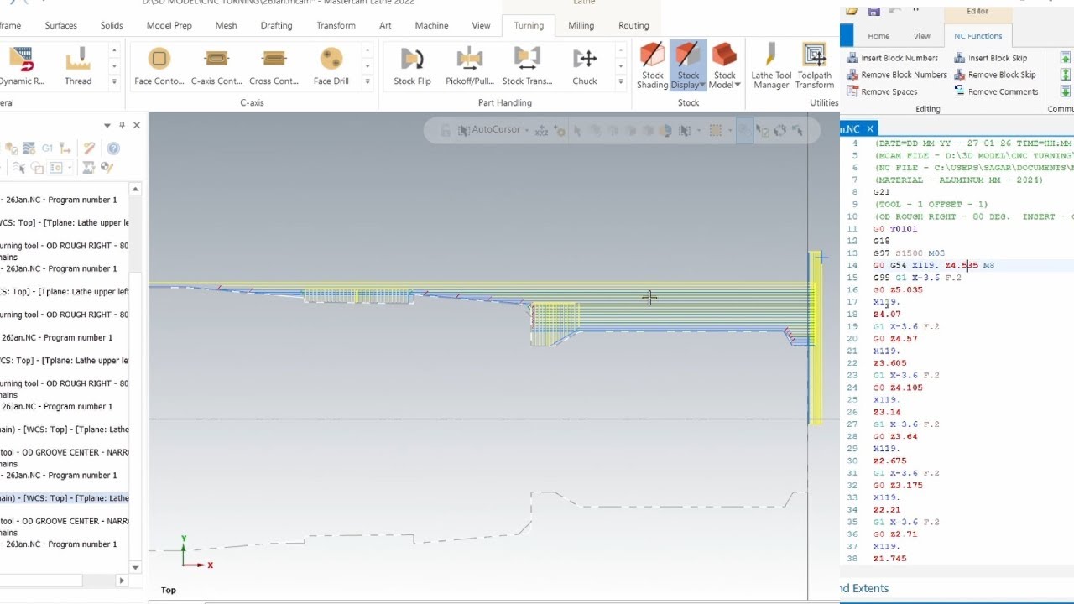The height and width of the screenshot is (604, 1074).
Task: Open the Model Prep ribbon tab
Action: [x=169, y=25]
